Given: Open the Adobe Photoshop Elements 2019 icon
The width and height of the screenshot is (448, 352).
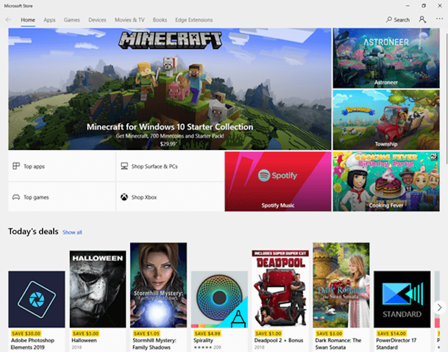Looking at the screenshot, I should [x=36, y=299].
